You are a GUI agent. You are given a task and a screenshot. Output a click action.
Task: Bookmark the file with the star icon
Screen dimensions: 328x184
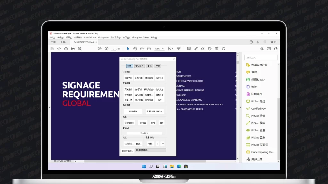pos(59,49)
